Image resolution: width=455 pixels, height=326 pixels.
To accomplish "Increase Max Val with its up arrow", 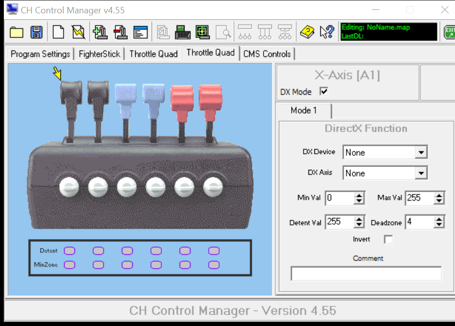I will (439, 195).
